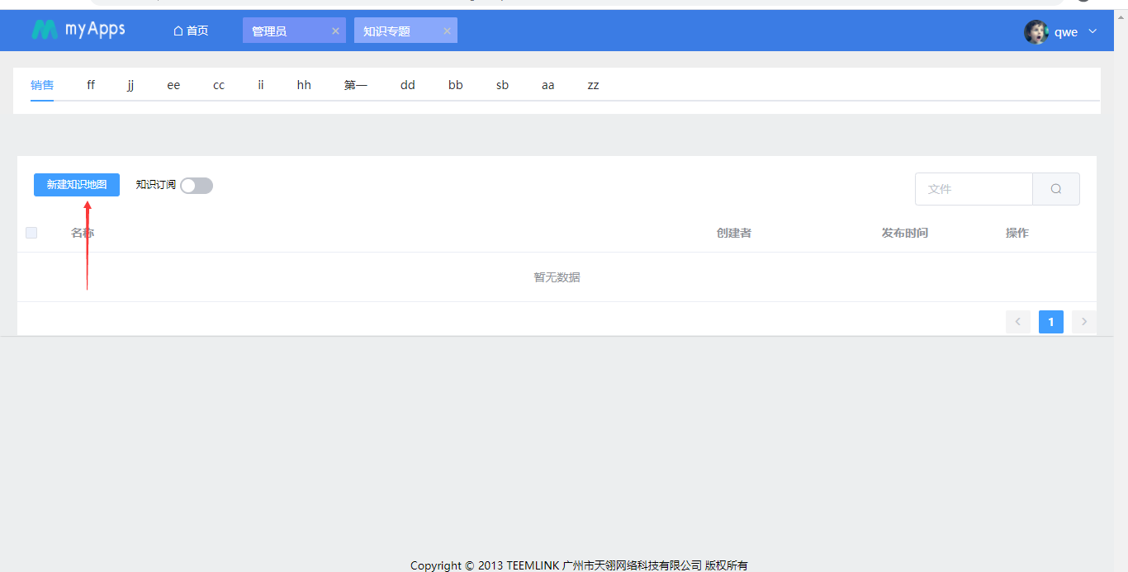Go to previous page arrow
The height and width of the screenshot is (572, 1128).
click(1018, 322)
